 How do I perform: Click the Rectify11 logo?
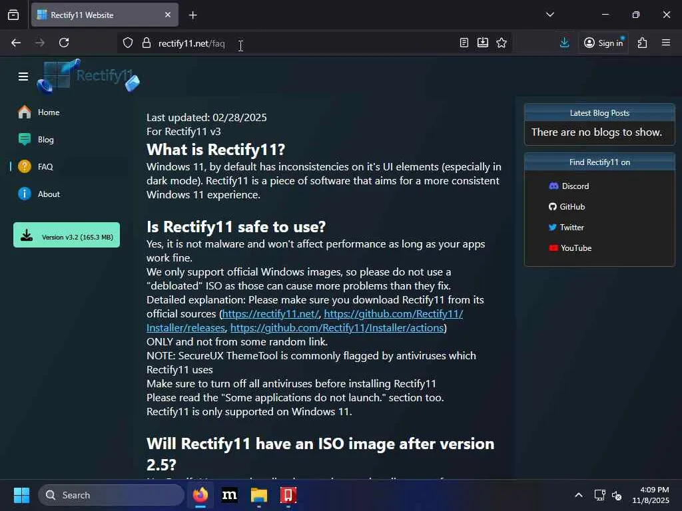(x=89, y=76)
